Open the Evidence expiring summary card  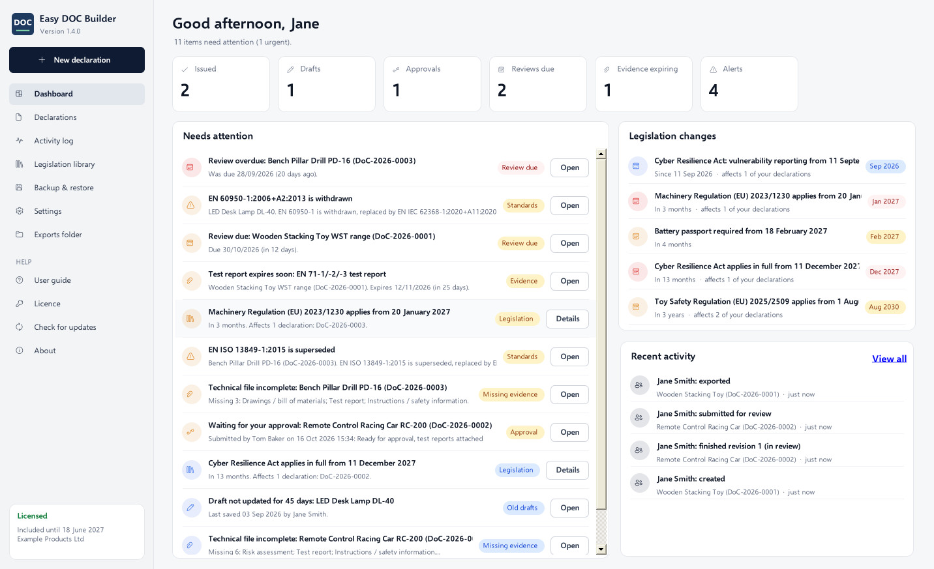tap(644, 84)
